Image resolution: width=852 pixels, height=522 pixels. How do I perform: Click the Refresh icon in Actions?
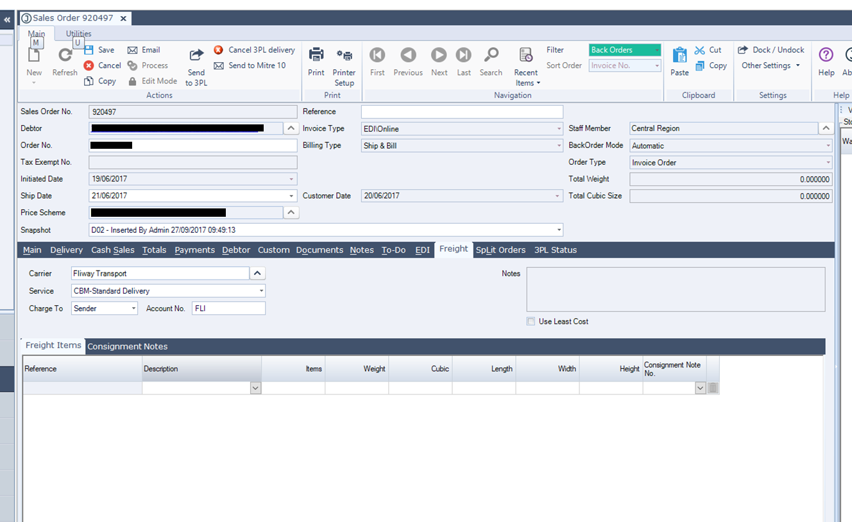point(65,56)
